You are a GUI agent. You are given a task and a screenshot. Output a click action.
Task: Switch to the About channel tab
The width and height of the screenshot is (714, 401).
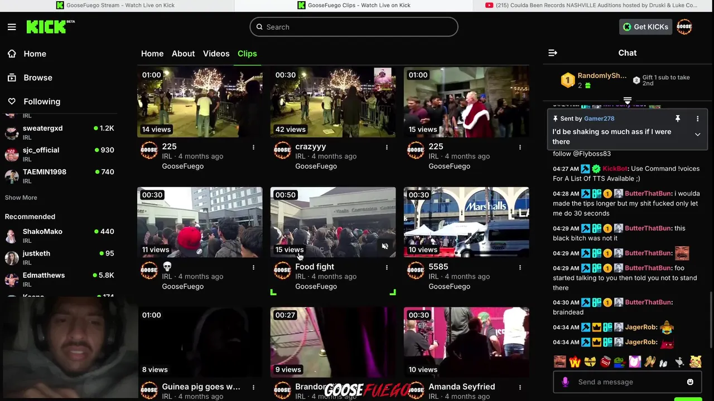pyautogui.click(x=183, y=53)
